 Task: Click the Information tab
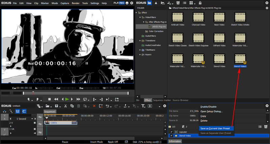pos(175,141)
